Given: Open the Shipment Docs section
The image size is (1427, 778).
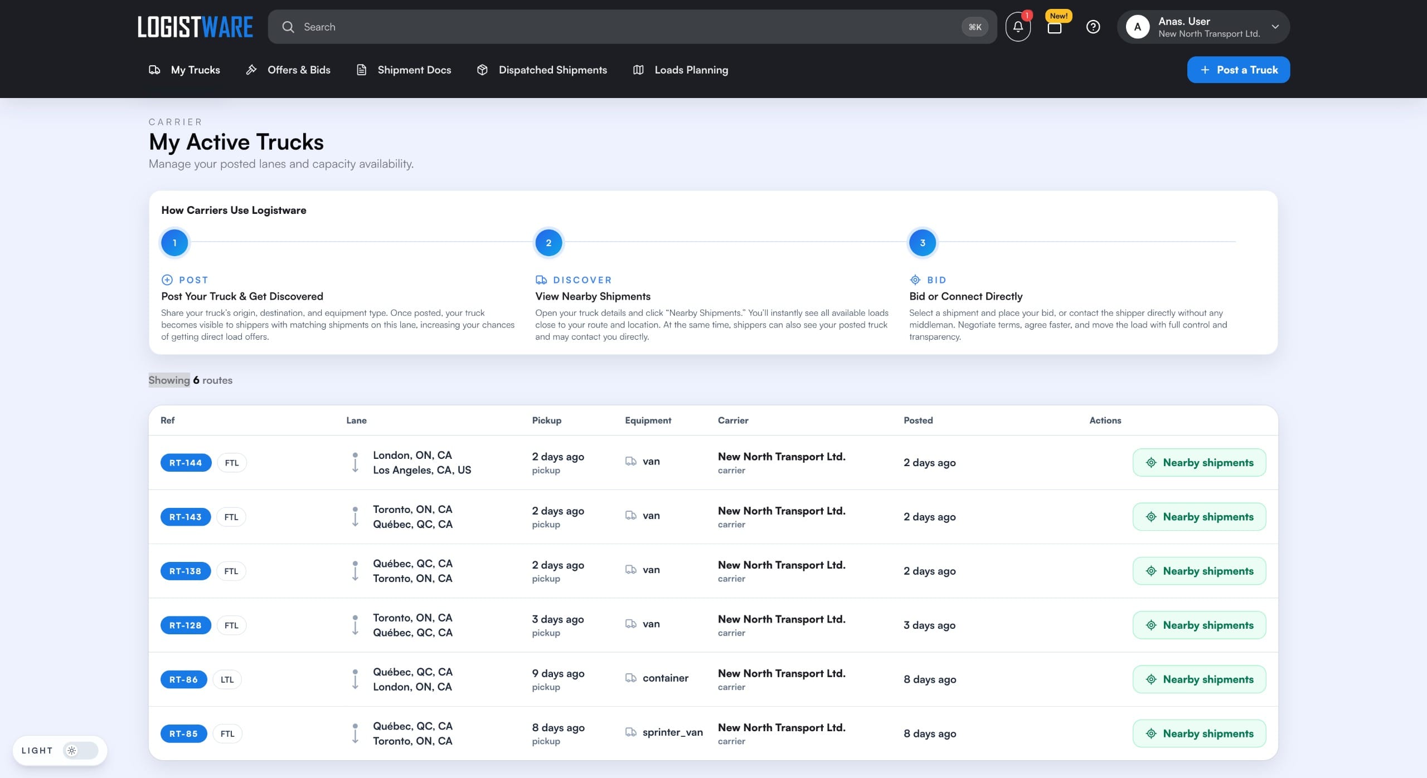Looking at the screenshot, I should 414,70.
